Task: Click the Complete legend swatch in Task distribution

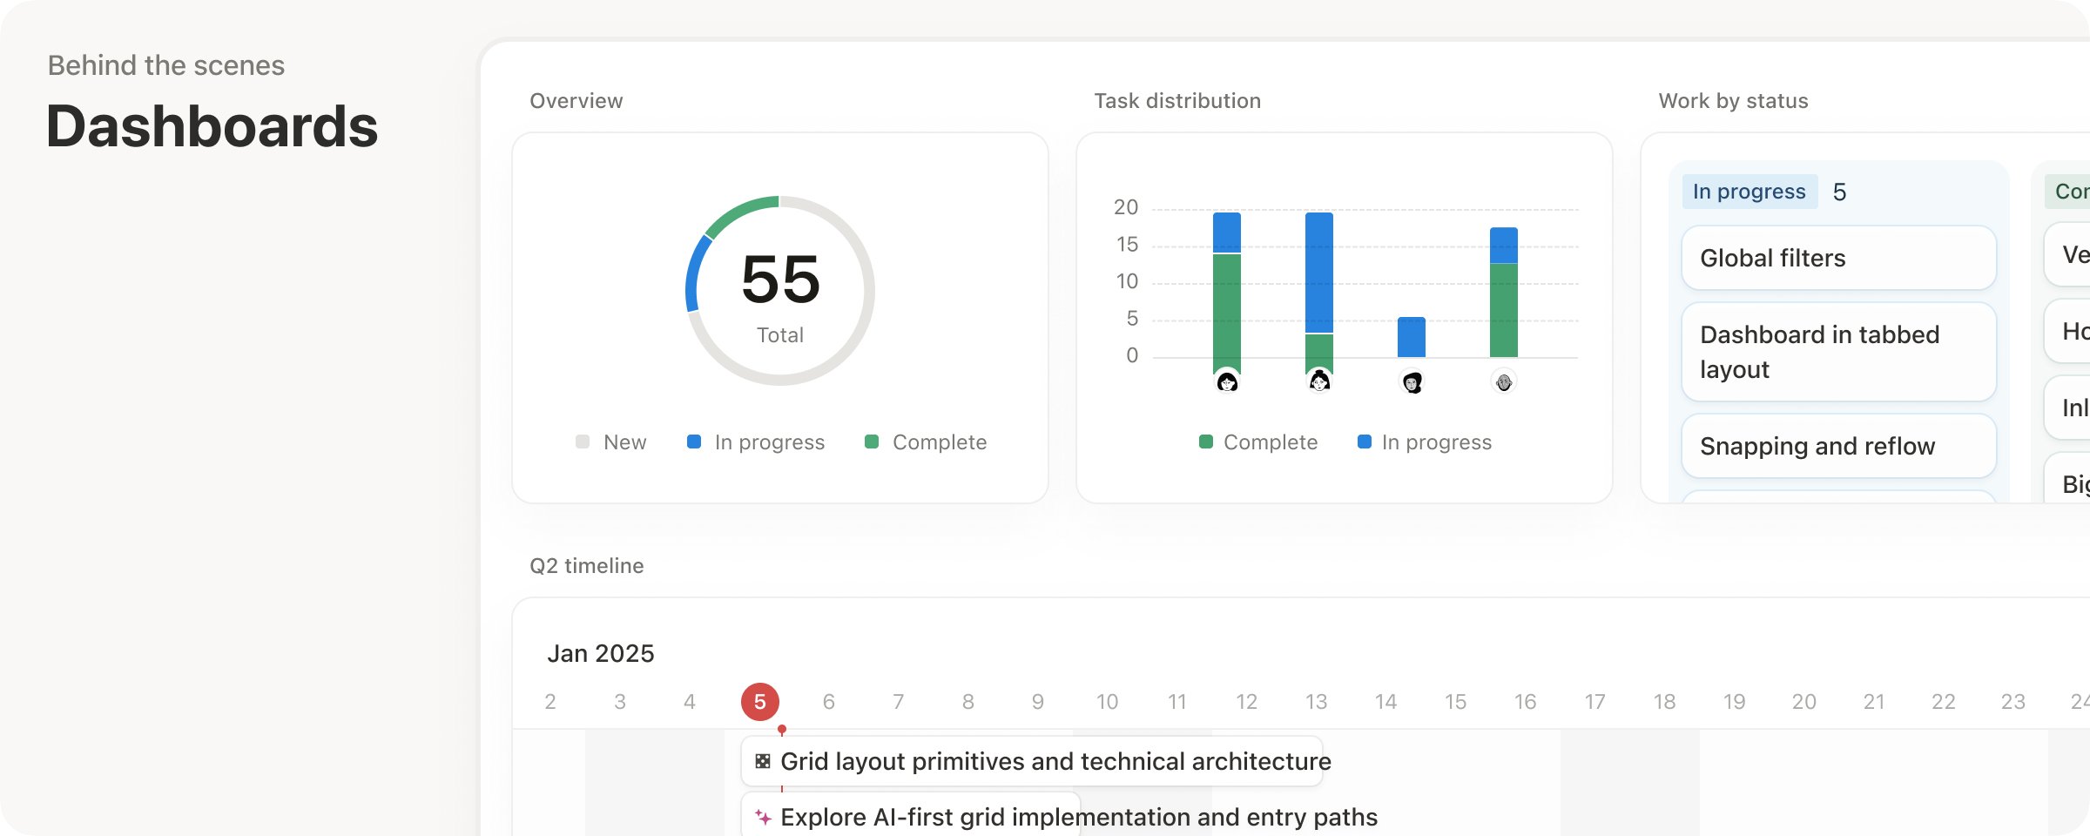Action: coord(1206,442)
